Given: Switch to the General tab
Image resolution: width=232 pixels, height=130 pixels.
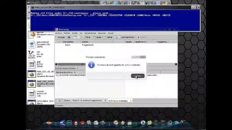Looking at the screenshot, I should coord(67,100).
